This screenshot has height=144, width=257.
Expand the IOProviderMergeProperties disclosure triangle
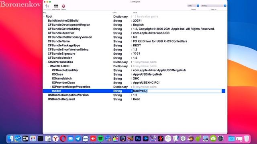[50, 87]
